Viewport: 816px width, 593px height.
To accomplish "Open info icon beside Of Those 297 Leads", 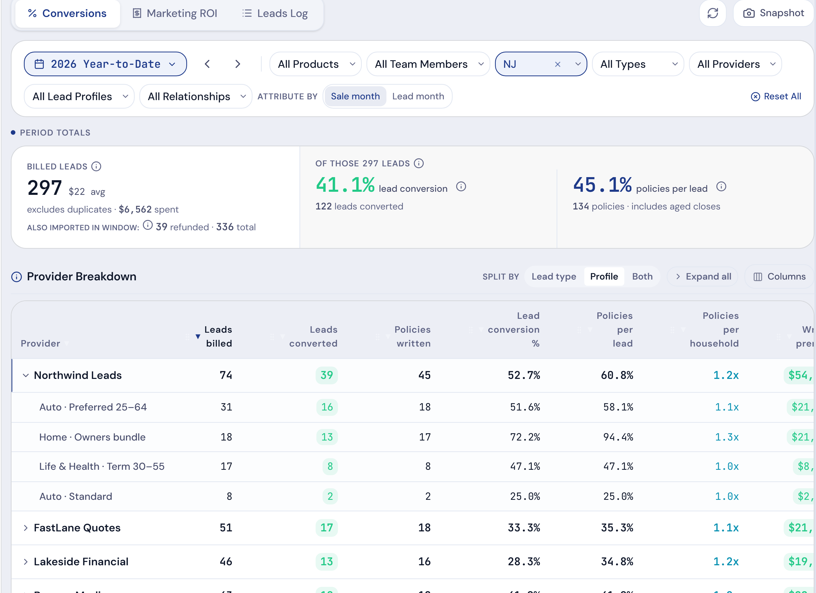I will (419, 163).
